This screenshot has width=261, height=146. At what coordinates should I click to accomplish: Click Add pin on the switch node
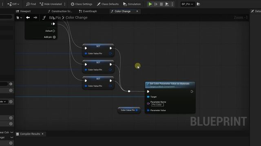coord(50,37)
